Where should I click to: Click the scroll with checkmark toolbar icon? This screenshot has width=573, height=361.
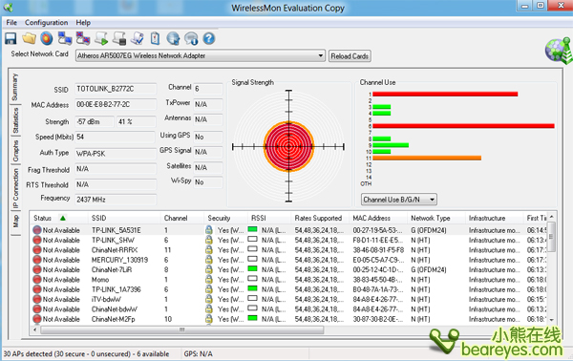pos(138,38)
